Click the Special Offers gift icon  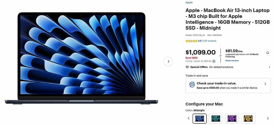point(187,67)
